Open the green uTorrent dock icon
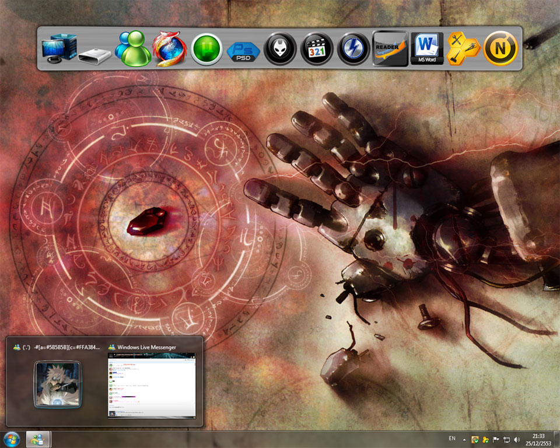The image size is (560, 448). (206, 50)
